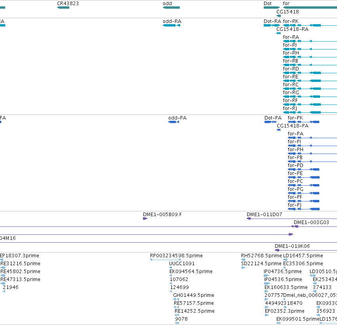
Task: Click the for-RJ transcript label
Action: point(290,108)
